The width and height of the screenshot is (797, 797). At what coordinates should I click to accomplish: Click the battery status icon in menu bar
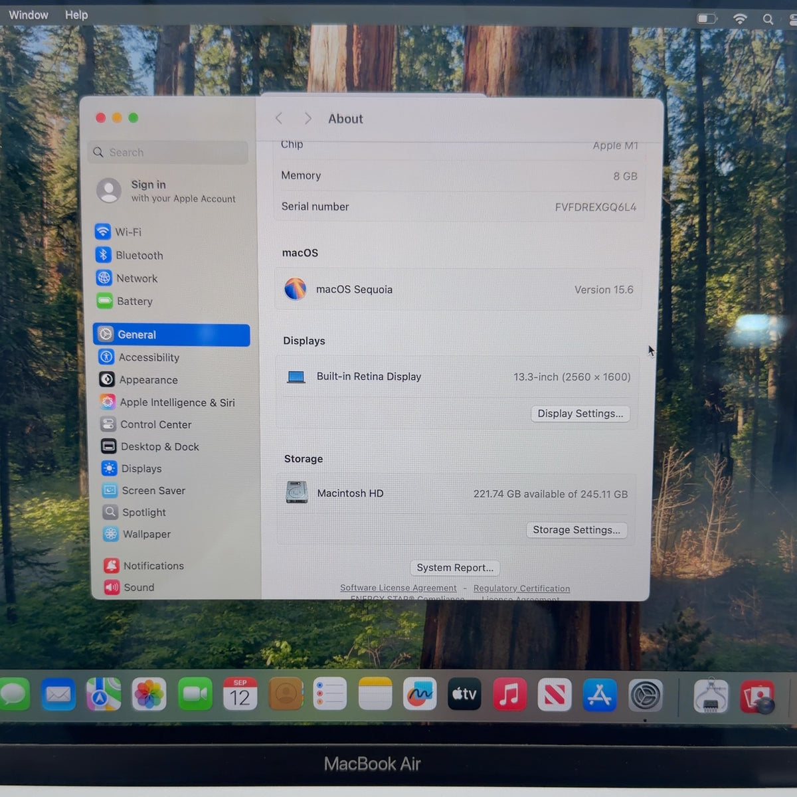707,19
